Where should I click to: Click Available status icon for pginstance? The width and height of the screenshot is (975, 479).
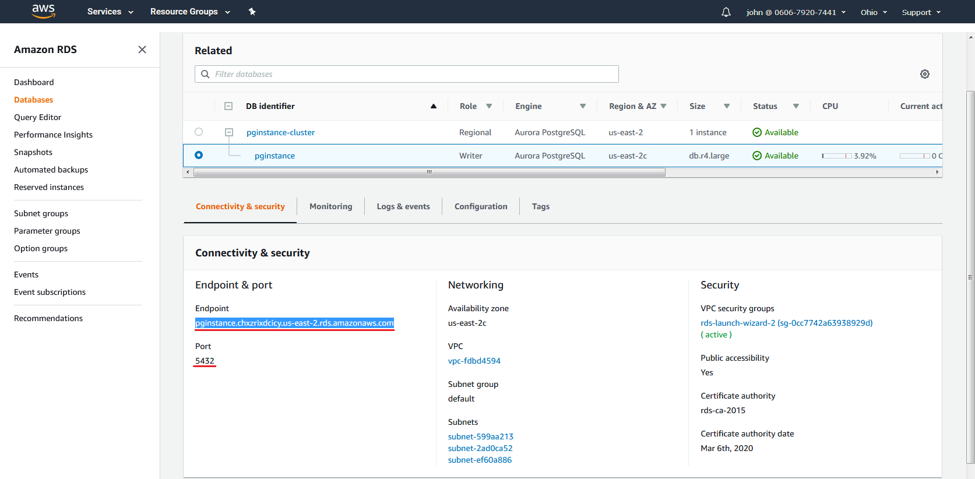(x=757, y=156)
